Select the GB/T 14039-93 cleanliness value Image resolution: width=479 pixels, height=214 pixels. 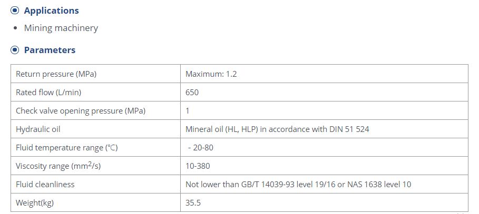(298, 184)
